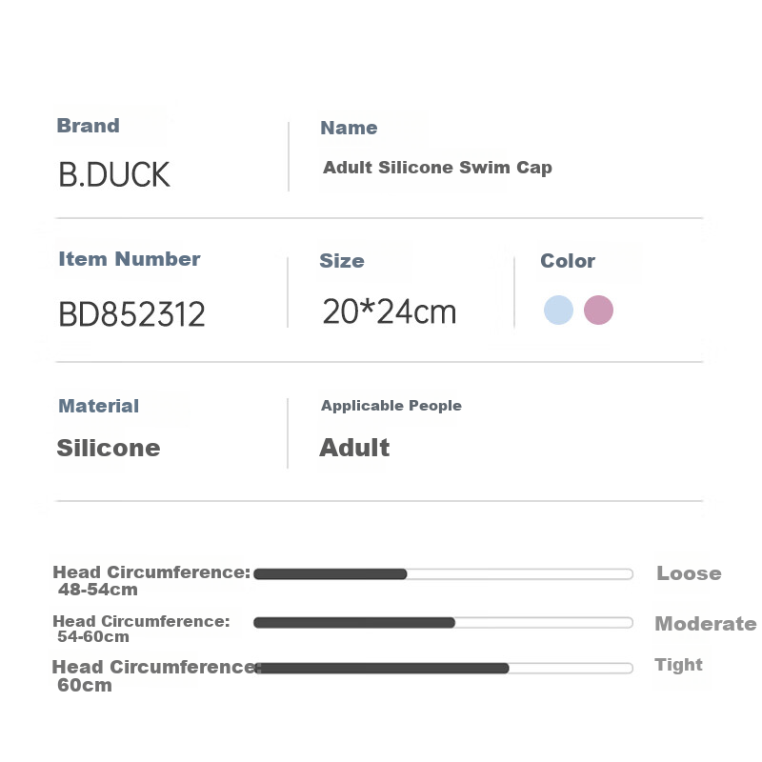The width and height of the screenshot is (762, 762).
Task: Click the Size heading label
Action: click(342, 261)
